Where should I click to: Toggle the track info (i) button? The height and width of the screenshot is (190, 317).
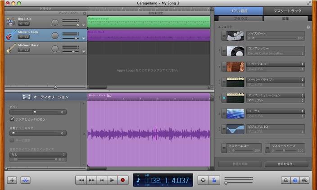click(295, 180)
